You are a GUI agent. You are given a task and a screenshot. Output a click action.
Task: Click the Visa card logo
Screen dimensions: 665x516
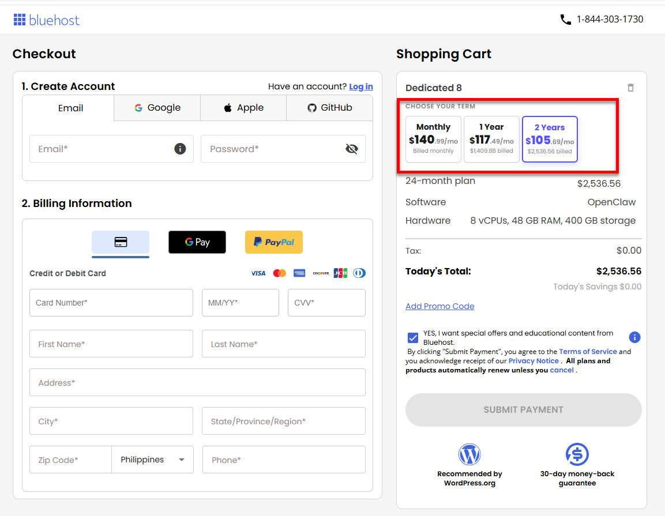point(258,273)
